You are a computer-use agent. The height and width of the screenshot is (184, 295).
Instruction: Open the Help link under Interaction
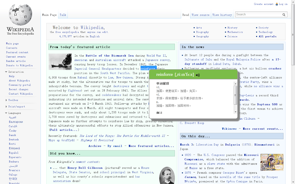(x=12, y=76)
